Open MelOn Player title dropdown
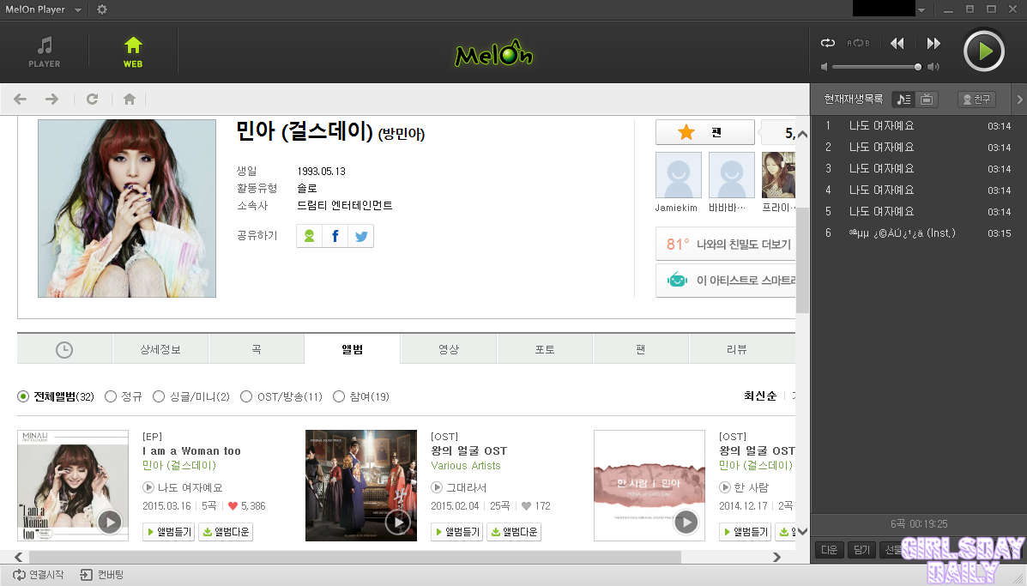The image size is (1027, 586). pyautogui.click(x=78, y=9)
